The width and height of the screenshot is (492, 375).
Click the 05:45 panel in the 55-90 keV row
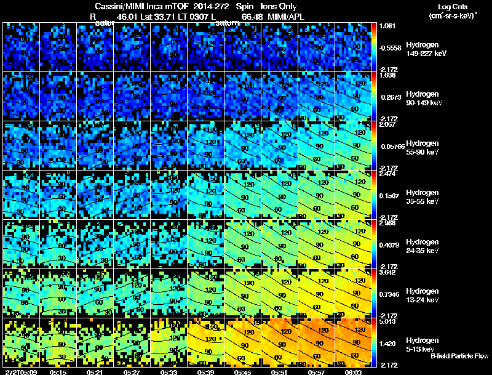(x=243, y=145)
